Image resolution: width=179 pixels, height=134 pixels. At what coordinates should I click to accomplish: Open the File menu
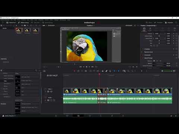coord(12,20)
